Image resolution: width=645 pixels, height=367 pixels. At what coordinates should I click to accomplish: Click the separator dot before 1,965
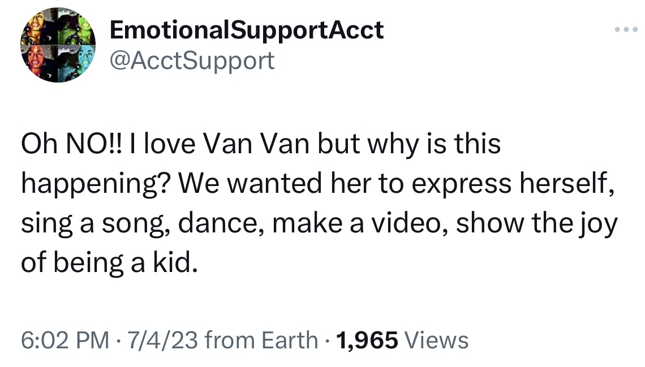point(326,340)
